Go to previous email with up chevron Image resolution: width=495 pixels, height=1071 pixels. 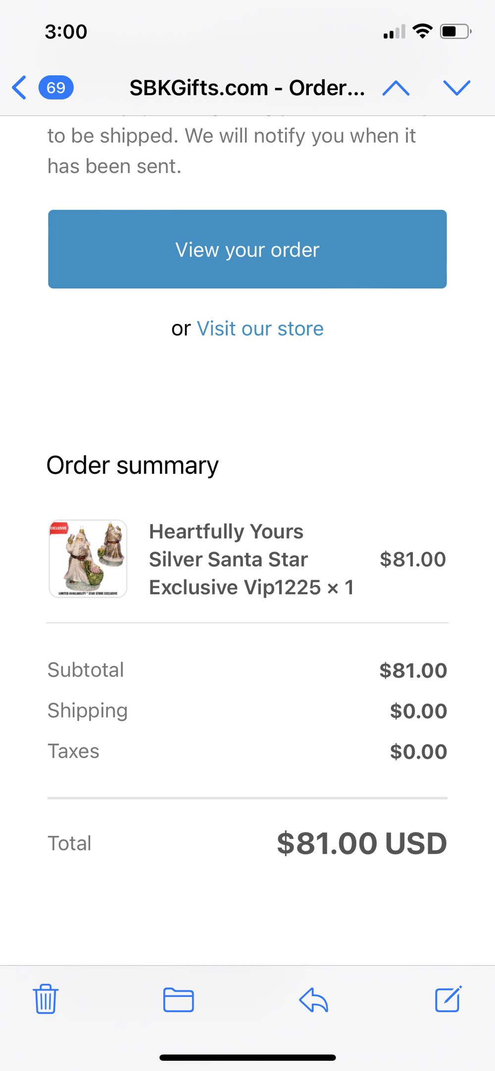point(396,88)
